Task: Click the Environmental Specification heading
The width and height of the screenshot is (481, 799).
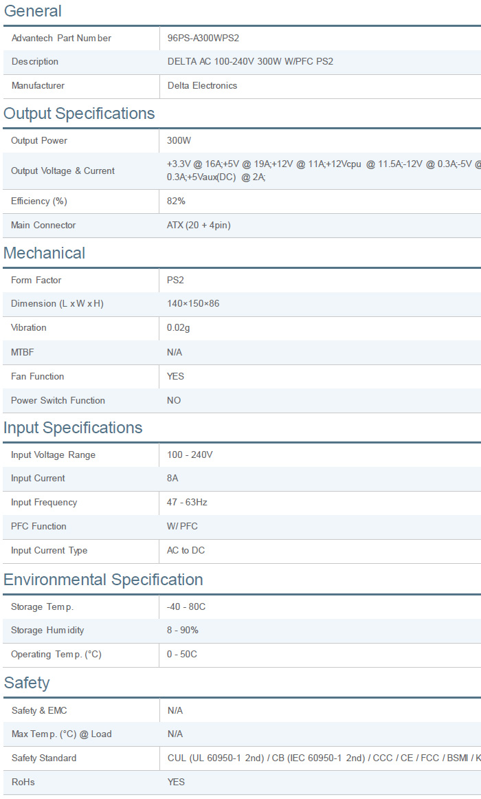Action: pos(103,580)
